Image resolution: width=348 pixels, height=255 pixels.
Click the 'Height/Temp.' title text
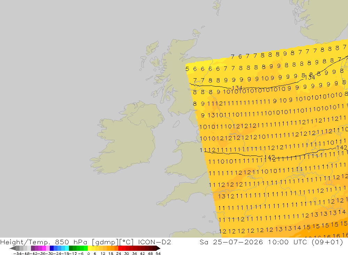point(25,242)
